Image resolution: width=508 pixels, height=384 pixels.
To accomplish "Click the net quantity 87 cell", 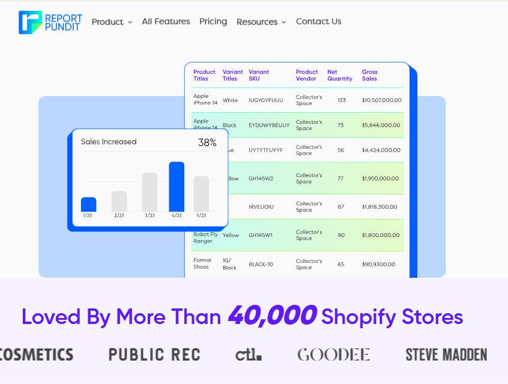I will click(341, 207).
